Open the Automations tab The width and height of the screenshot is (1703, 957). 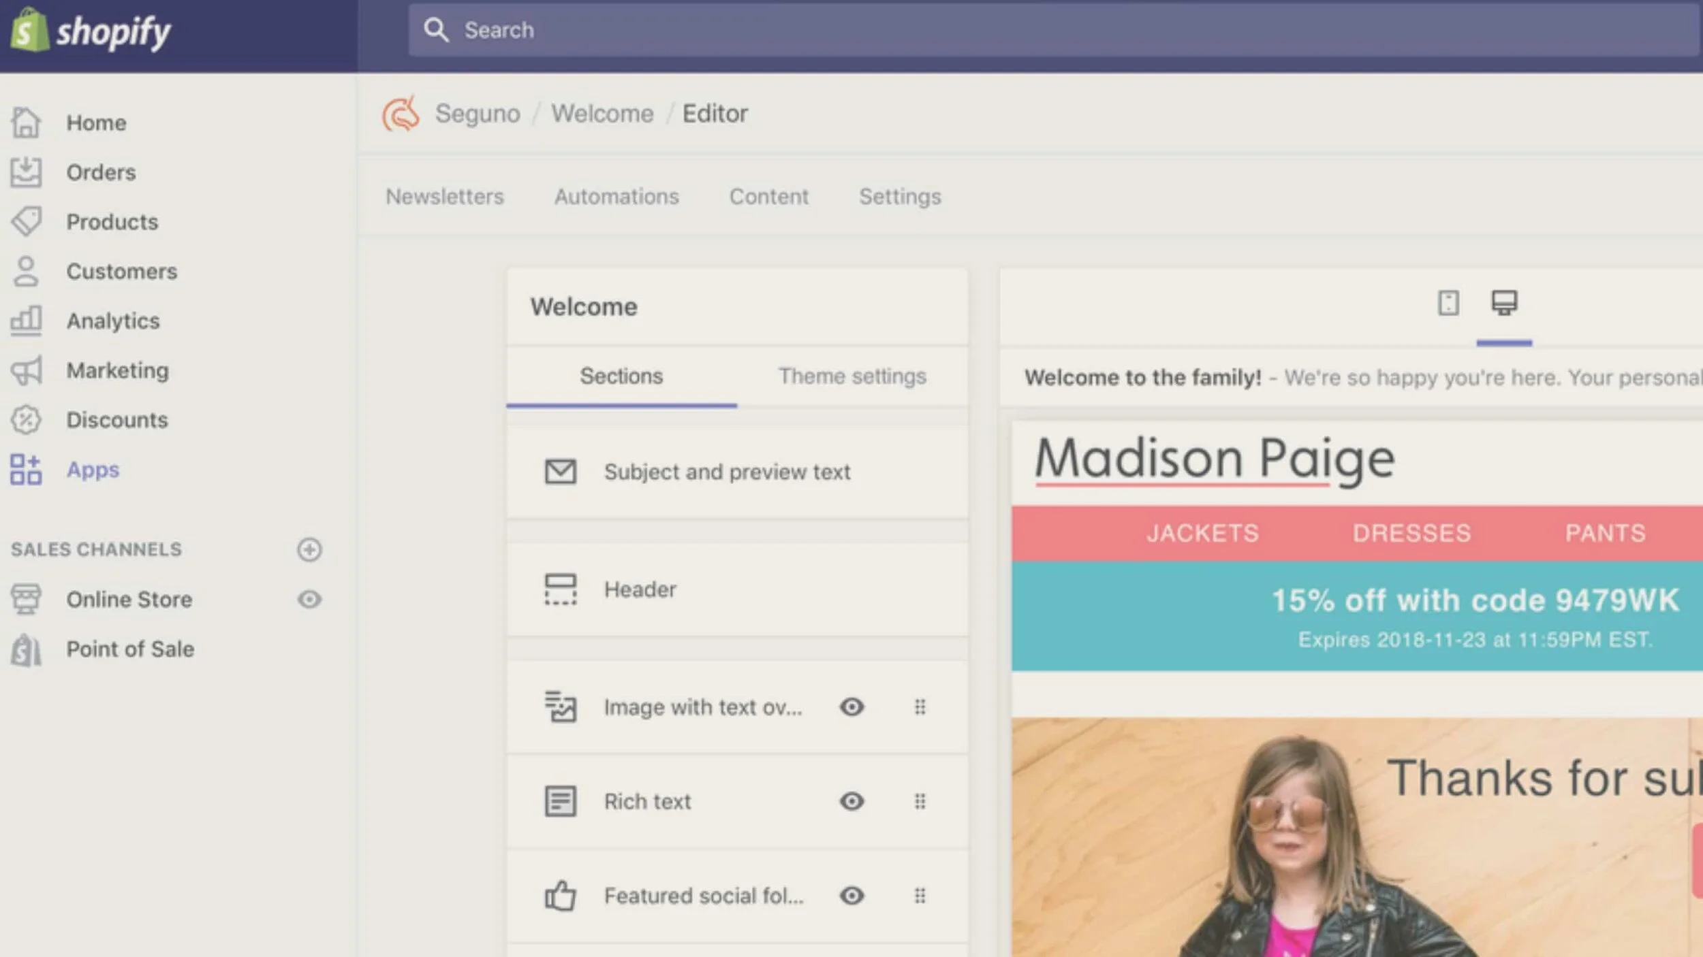click(616, 197)
